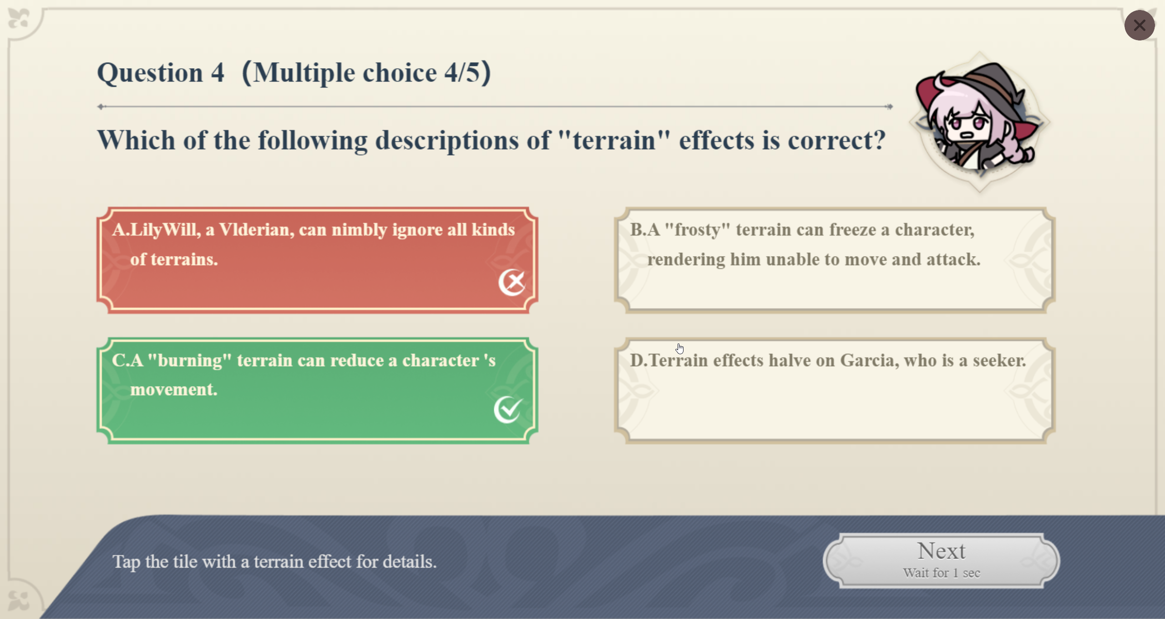Click the bottom-left corner floral ornament
1165x619 pixels.
click(x=19, y=600)
